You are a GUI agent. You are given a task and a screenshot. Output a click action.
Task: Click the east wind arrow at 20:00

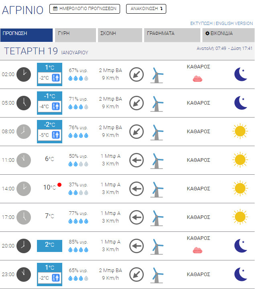(x=137, y=246)
